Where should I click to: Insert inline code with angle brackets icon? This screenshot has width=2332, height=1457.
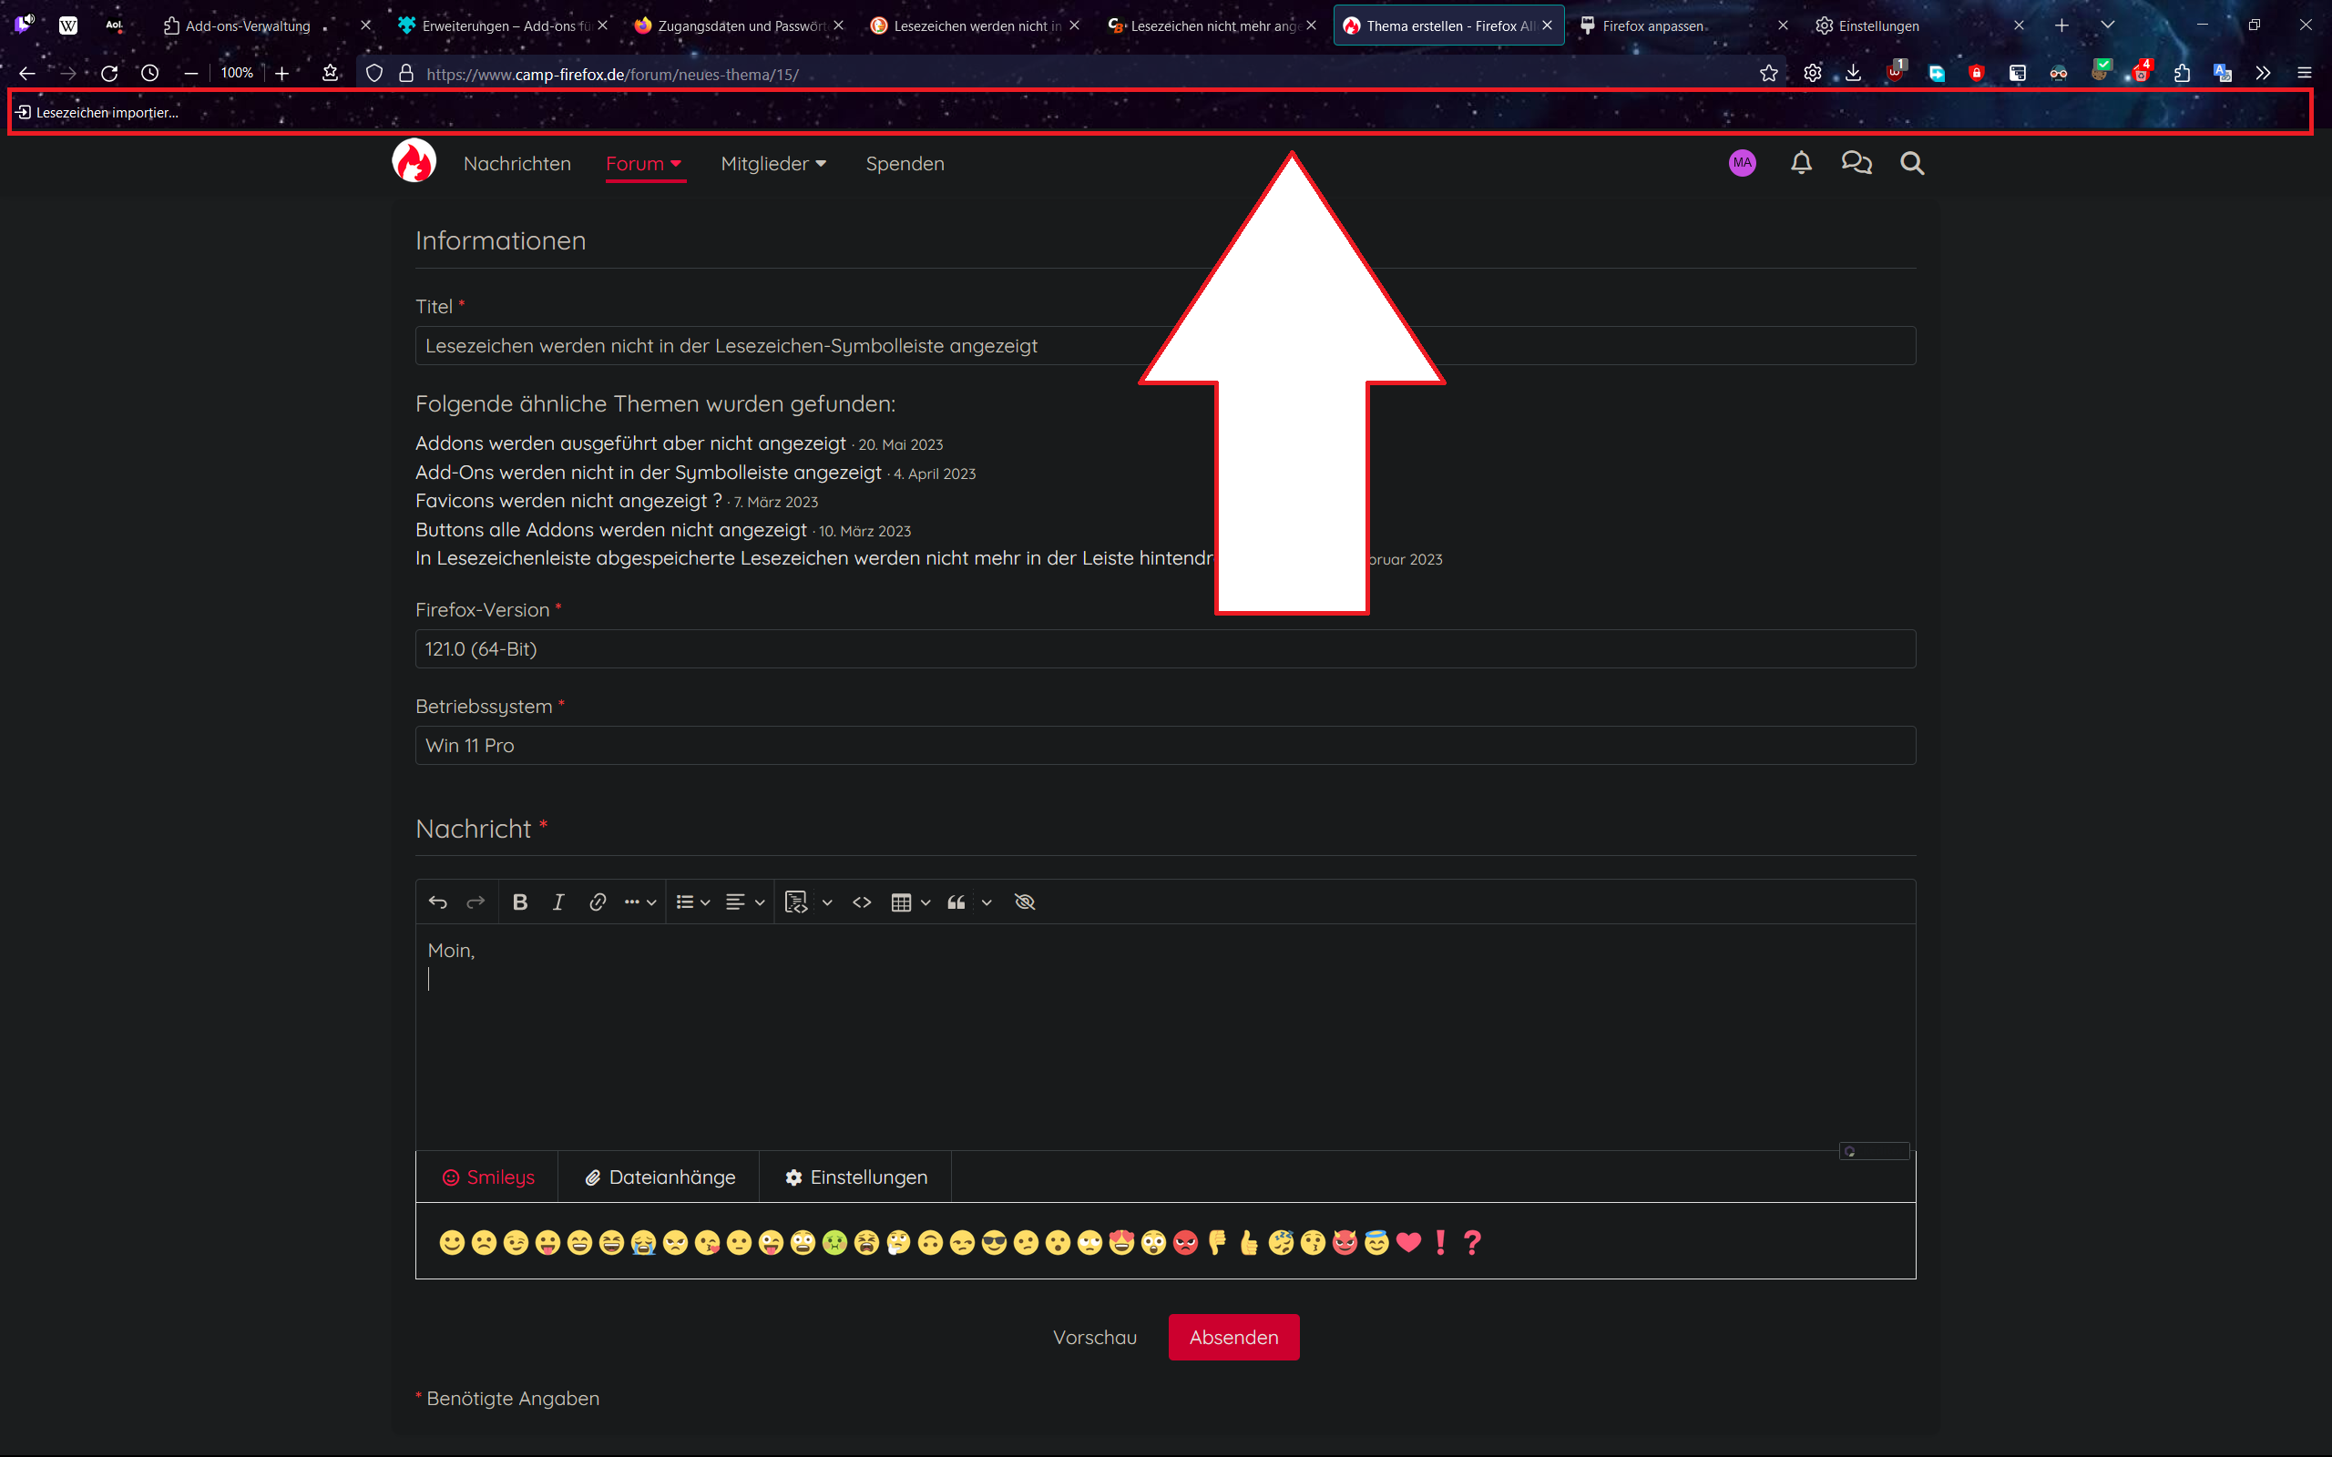click(x=862, y=902)
